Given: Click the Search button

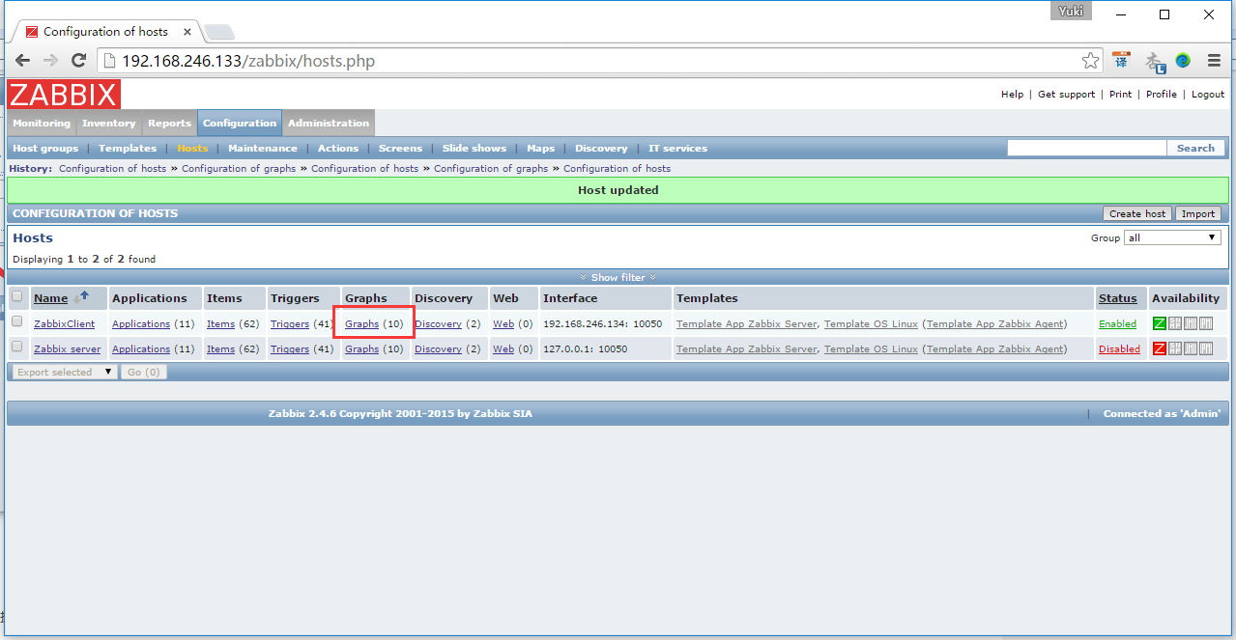Looking at the screenshot, I should pyautogui.click(x=1195, y=149).
